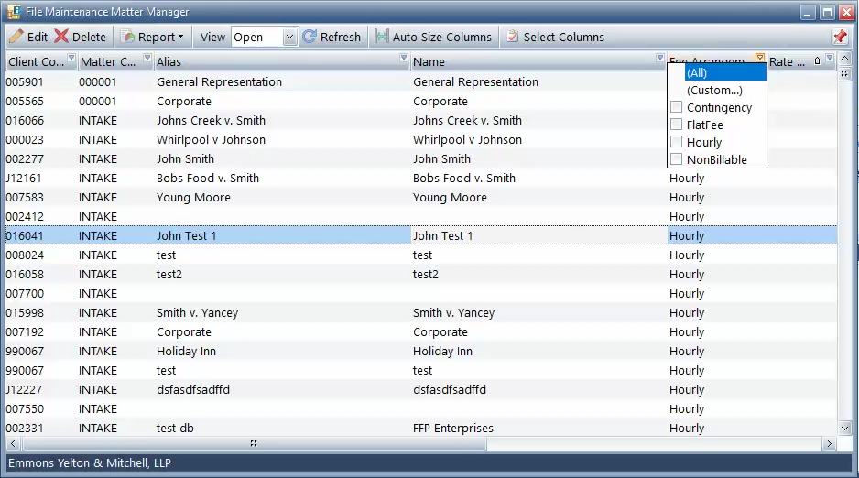Image resolution: width=859 pixels, height=478 pixels.
Task: Click the Matter Code column filter funnel
Action: [x=147, y=58]
